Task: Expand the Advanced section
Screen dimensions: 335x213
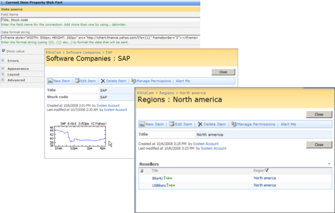Action: (x=3, y=80)
